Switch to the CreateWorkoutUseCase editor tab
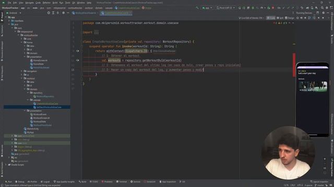334x187 pixels. coord(116,13)
